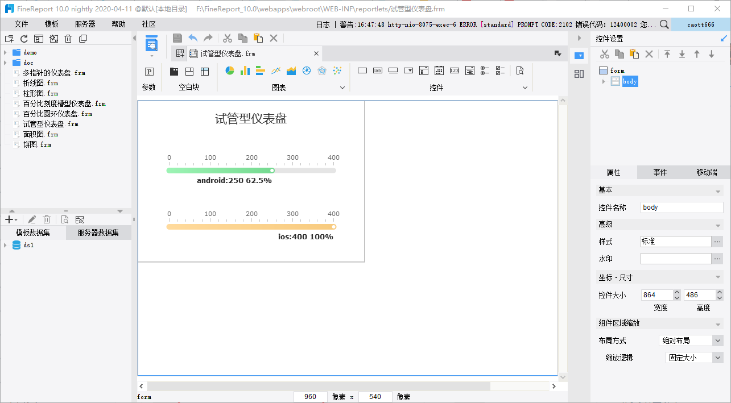Insert a column bar chart
This screenshot has width=731, height=403.
[245, 70]
